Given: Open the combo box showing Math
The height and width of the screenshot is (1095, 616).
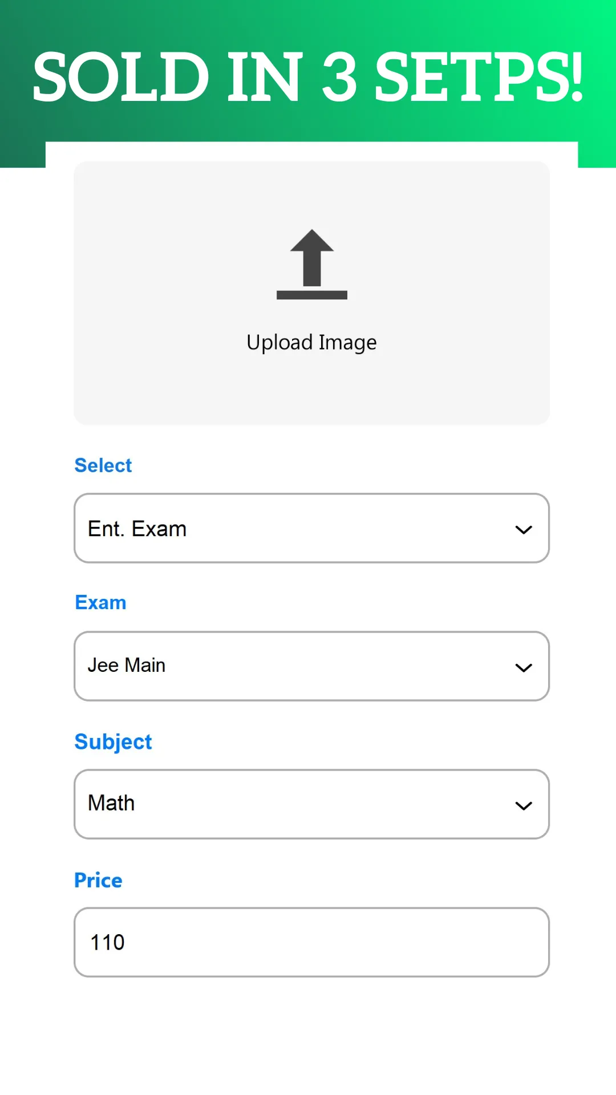Looking at the screenshot, I should tap(311, 804).
